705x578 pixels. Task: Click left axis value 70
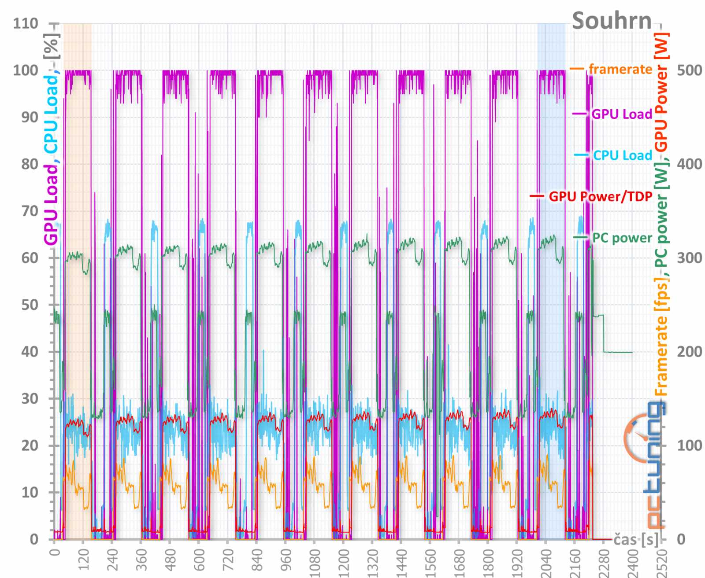click(x=30, y=211)
